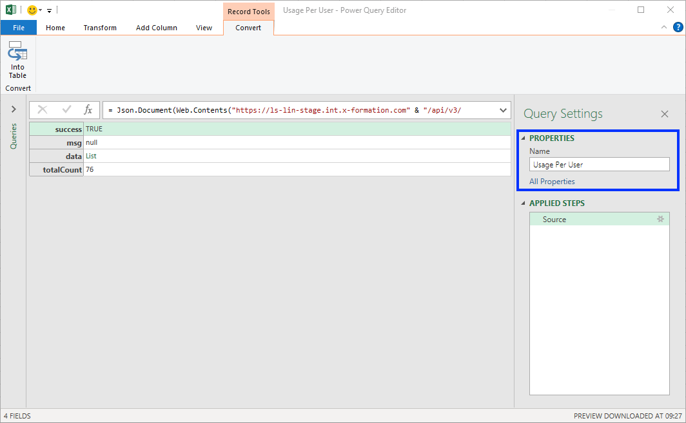Switch to the Home ribbon tab

point(55,28)
